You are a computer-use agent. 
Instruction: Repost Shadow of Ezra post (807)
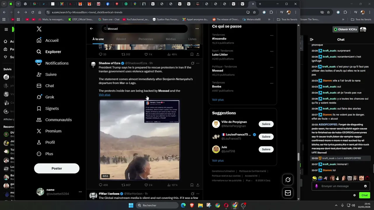coord(126,185)
